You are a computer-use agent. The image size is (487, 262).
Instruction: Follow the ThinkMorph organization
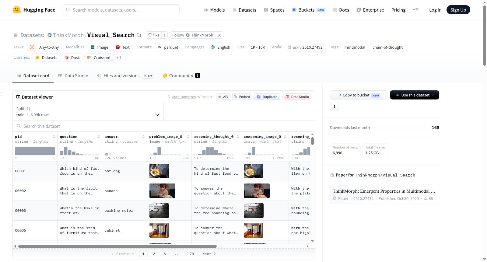point(192,35)
